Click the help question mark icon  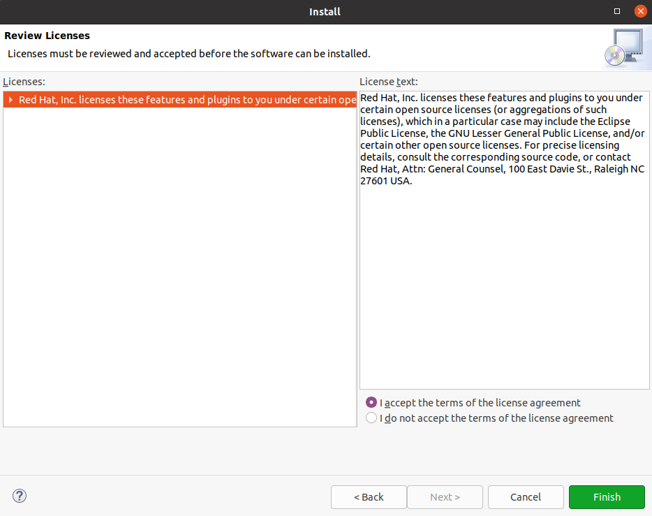pyautogui.click(x=20, y=496)
